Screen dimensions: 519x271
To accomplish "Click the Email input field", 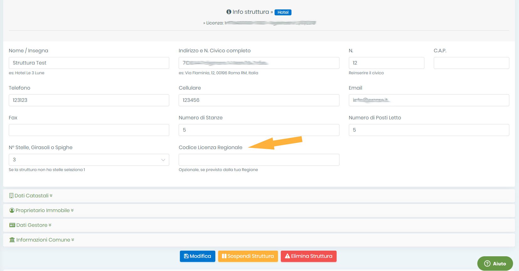I will pos(429,100).
